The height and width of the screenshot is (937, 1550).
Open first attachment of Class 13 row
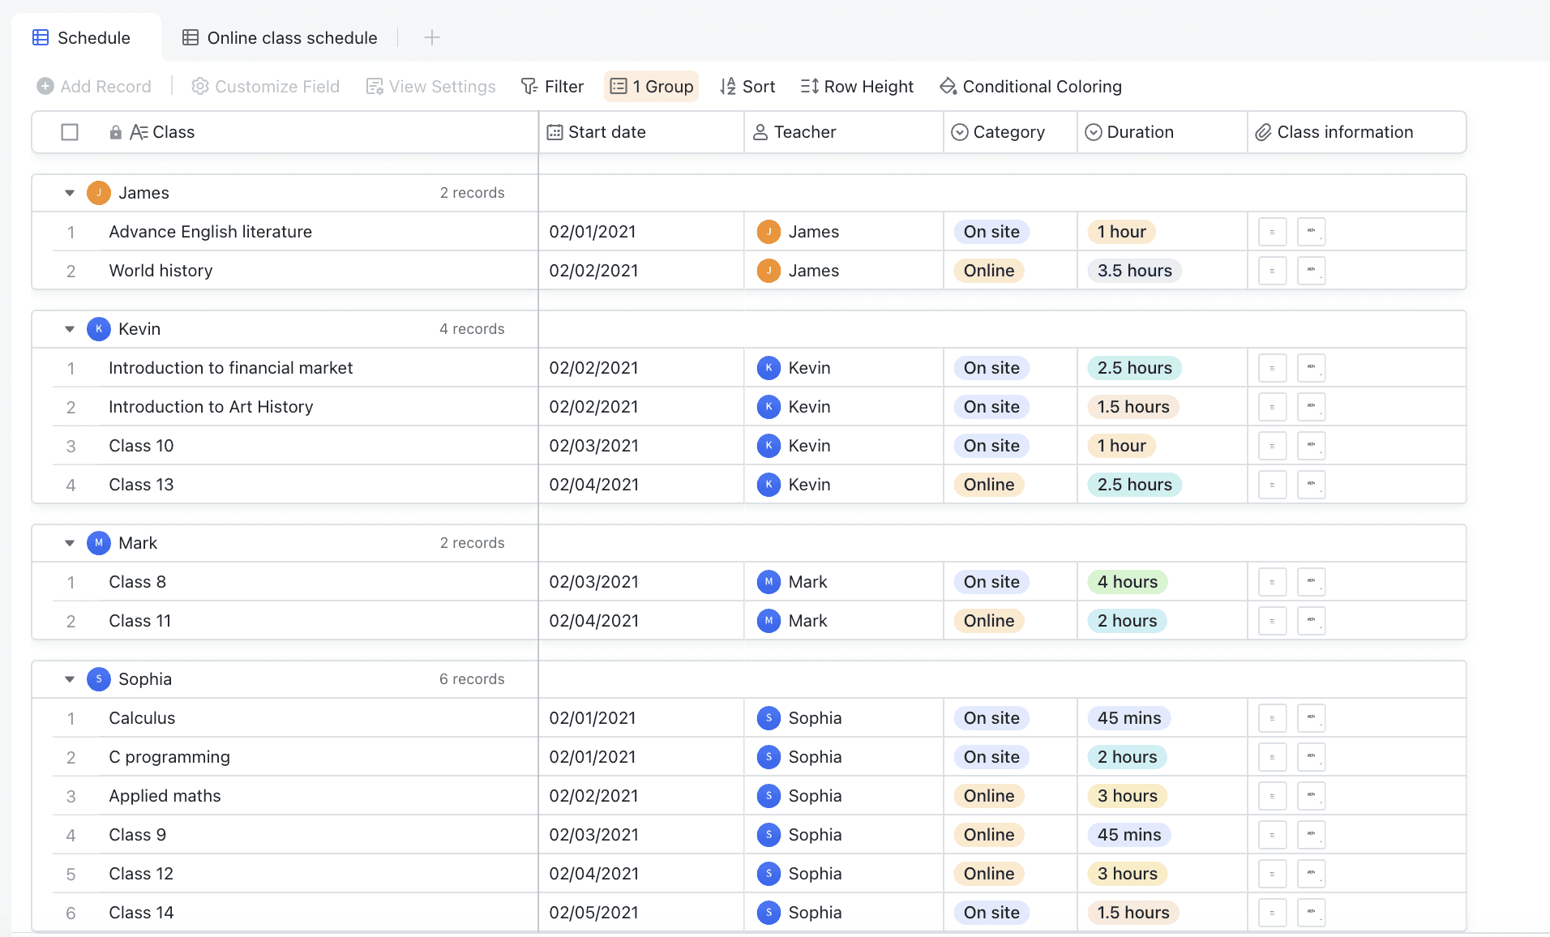[x=1273, y=485]
